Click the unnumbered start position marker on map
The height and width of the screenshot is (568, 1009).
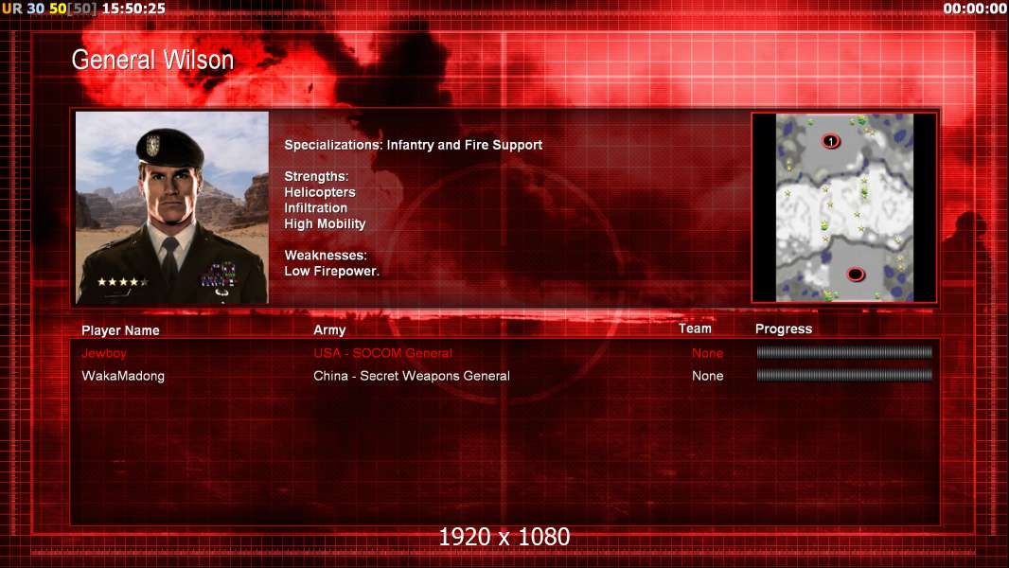coord(856,275)
